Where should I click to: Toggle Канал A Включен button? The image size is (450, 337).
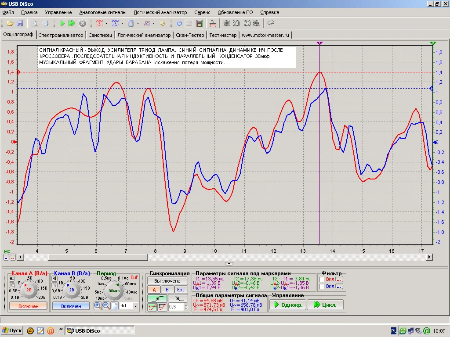tap(29, 306)
